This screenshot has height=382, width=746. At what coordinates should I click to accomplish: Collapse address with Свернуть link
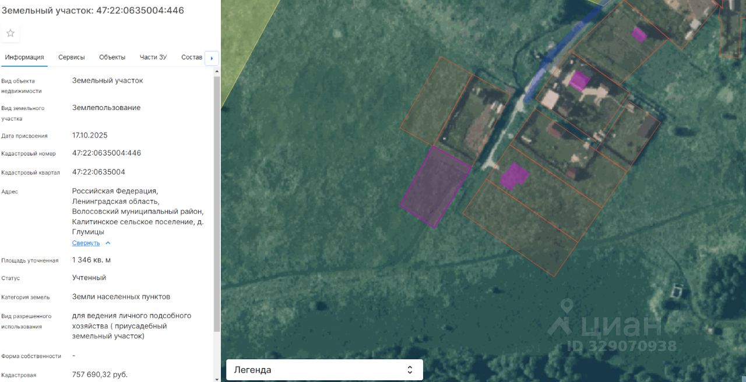(x=86, y=243)
